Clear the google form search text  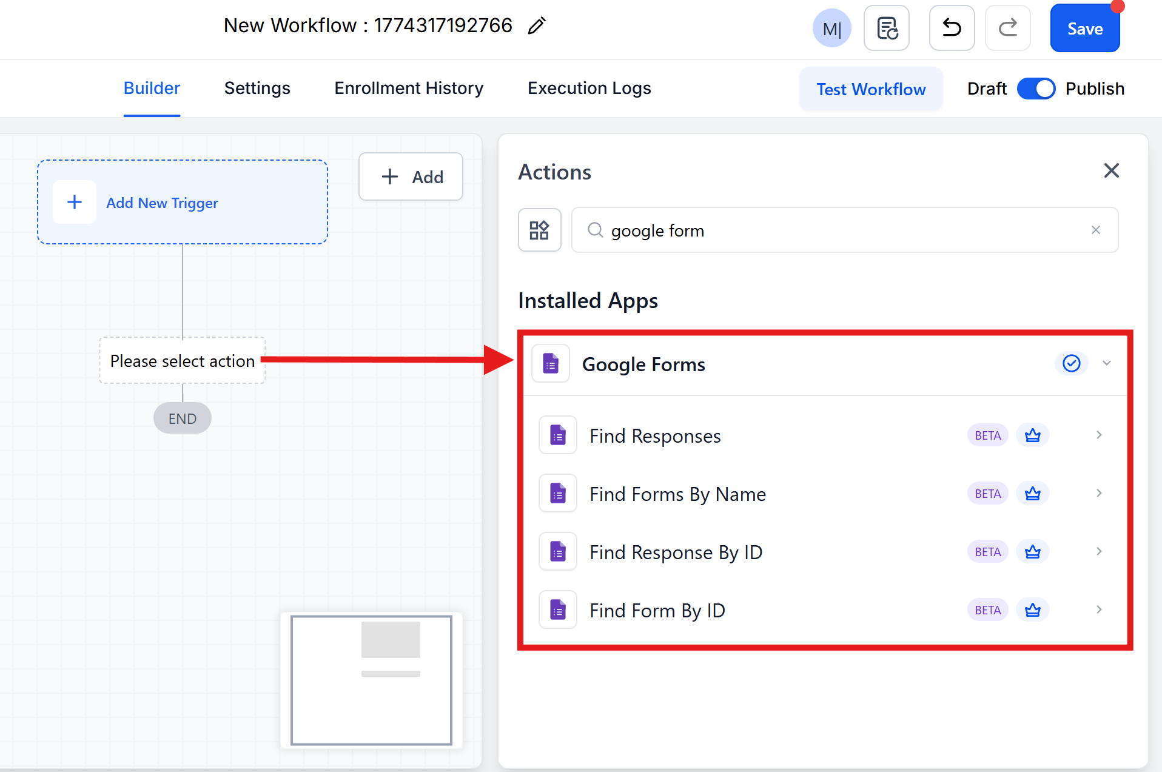click(1096, 230)
